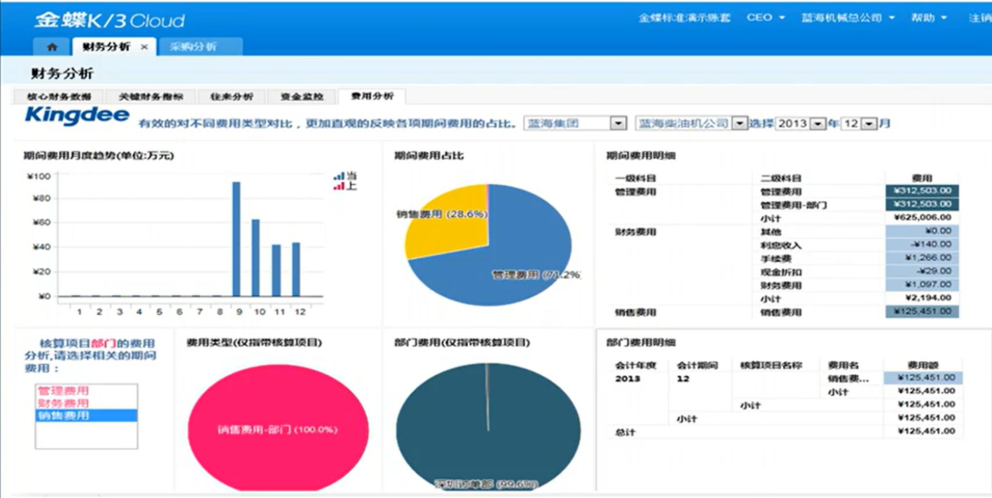This screenshot has height=498, width=992.
Task: Click the 核算项目名称 column header
Action: click(x=771, y=365)
